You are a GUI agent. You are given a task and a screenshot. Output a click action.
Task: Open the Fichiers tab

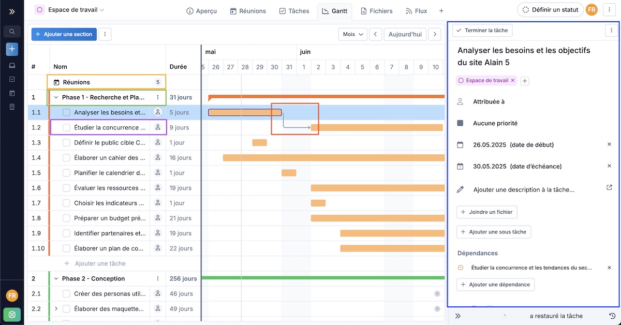(377, 11)
